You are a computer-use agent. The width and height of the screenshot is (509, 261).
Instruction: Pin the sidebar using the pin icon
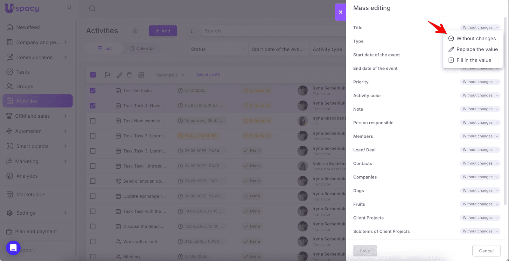click(x=69, y=7)
